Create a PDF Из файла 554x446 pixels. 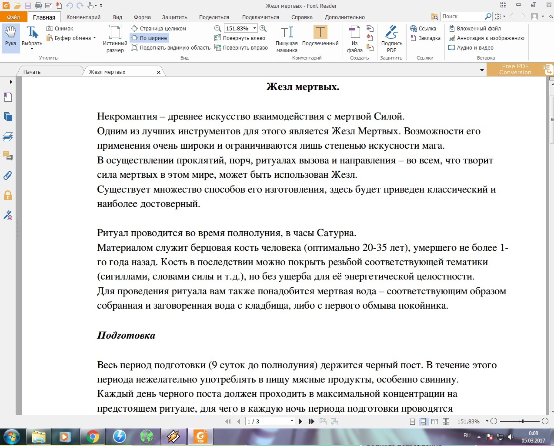click(x=355, y=39)
